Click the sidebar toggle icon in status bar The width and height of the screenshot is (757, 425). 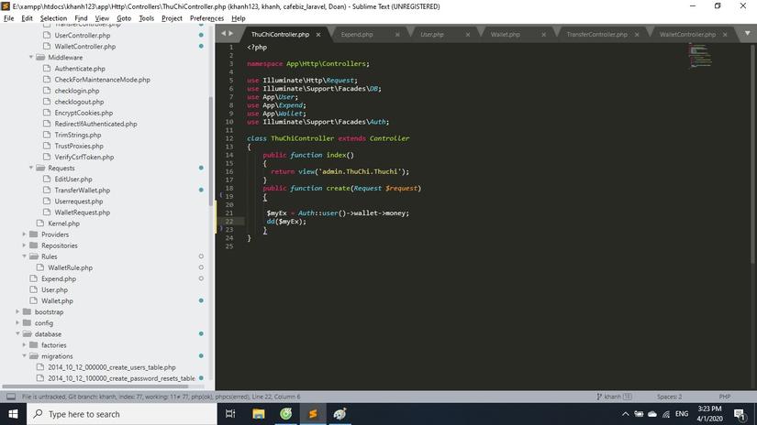pyautogui.click(x=11, y=397)
